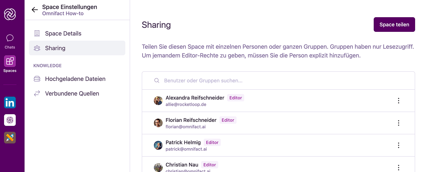Image resolution: width=425 pixels, height=172 pixels.
Task: Click email patrick@omnifact.ai
Action: (x=186, y=149)
